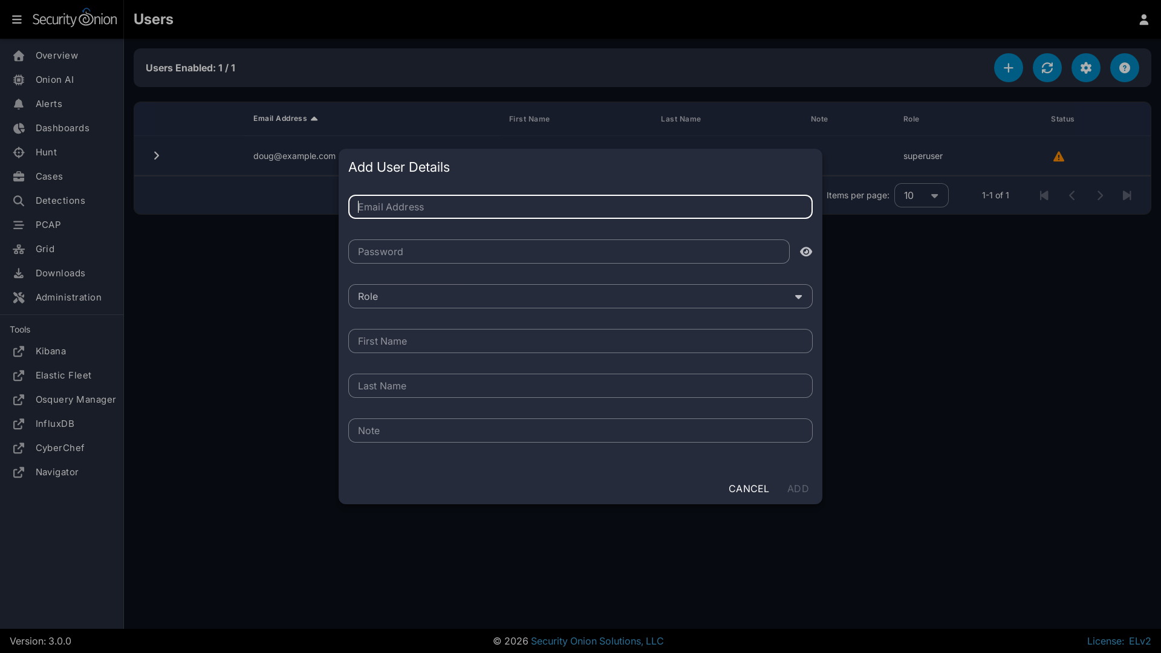Open the items per page dropdown
This screenshot has height=653, width=1161.
(921, 195)
